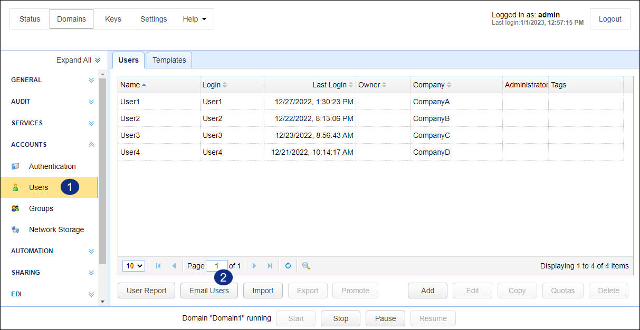The height and width of the screenshot is (330, 640).
Task: Expand the GENERAL section
Action: click(91, 80)
